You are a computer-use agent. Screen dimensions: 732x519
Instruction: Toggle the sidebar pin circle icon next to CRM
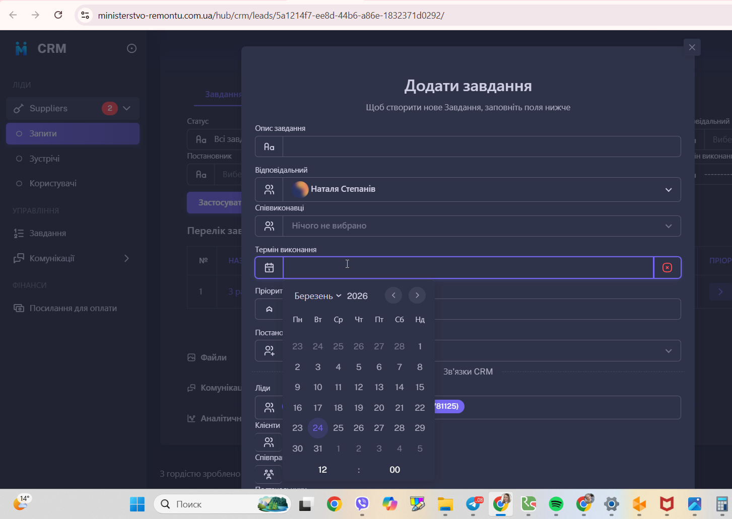click(131, 48)
